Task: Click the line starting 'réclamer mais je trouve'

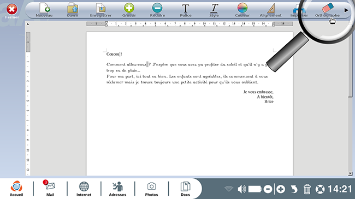Action: tap(182, 82)
